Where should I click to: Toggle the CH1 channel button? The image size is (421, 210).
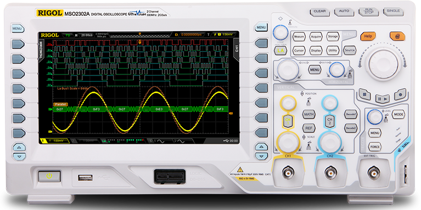(x=288, y=121)
